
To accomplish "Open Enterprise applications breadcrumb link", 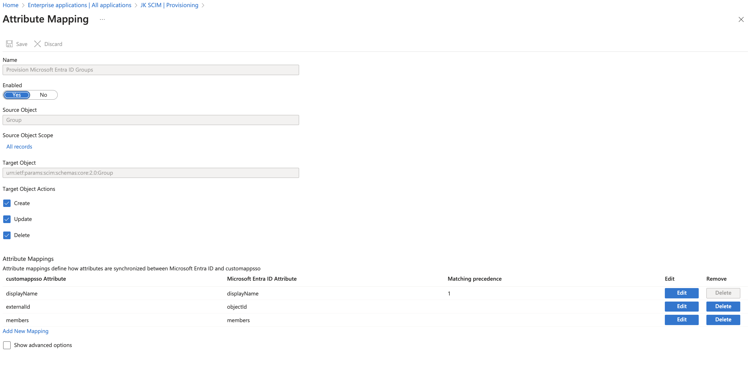I will tap(79, 5).
